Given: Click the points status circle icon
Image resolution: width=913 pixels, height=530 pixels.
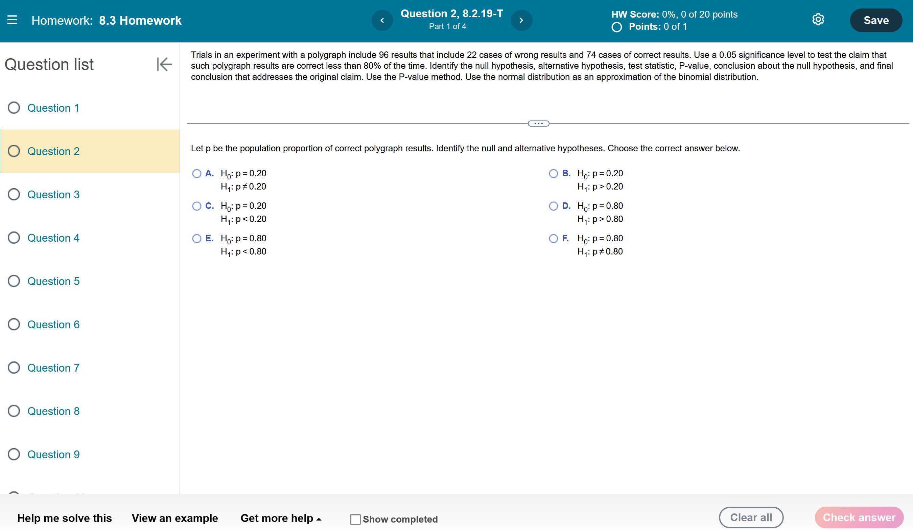Looking at the screenshot, I should [617, 27].
